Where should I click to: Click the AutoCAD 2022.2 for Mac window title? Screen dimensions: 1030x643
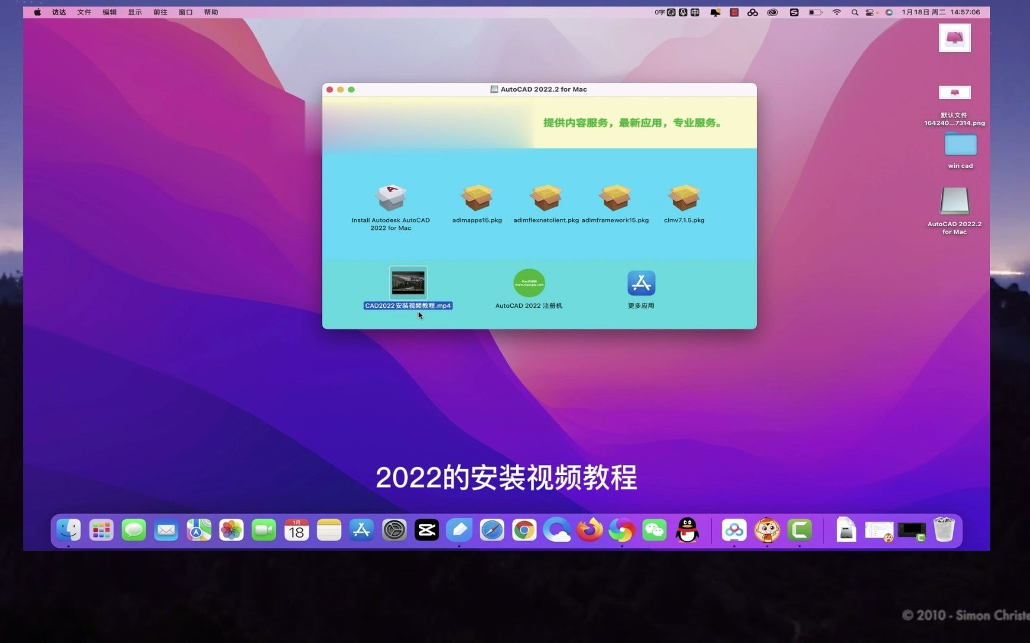click(544, 89)
